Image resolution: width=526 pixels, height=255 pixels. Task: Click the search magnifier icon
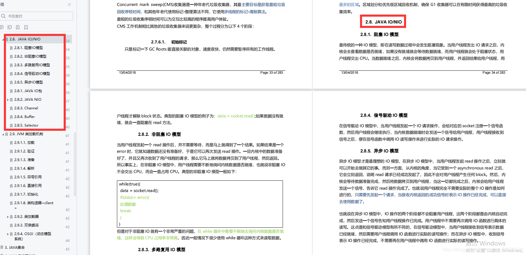(x=3, y=16)
